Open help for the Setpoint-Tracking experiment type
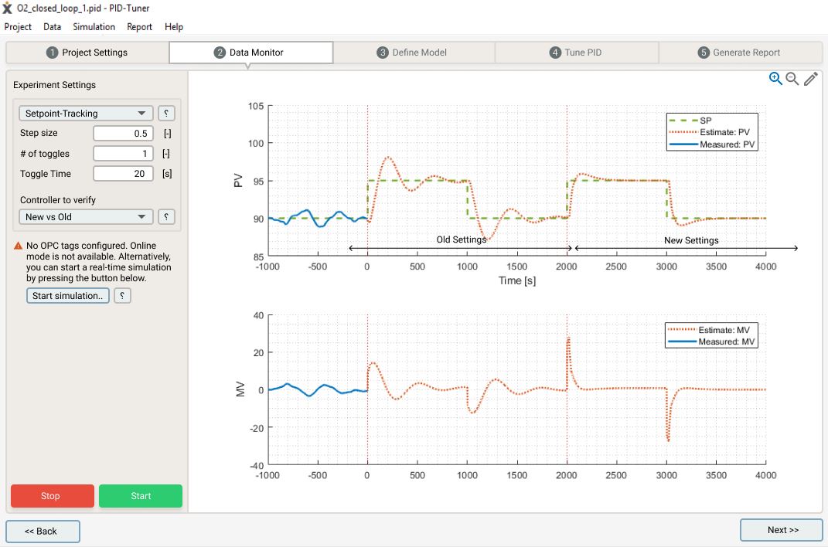This screenshot has width=828, height=547. (166, 113)
